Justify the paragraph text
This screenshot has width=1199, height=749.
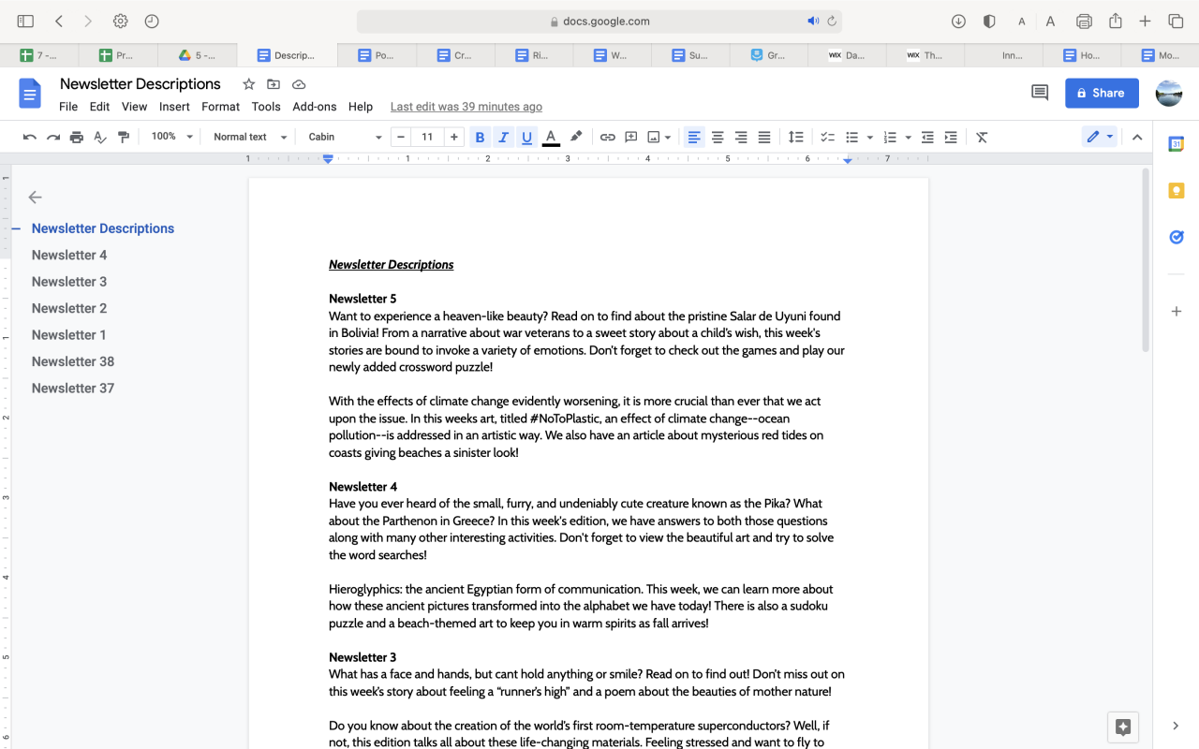point(764,137)
